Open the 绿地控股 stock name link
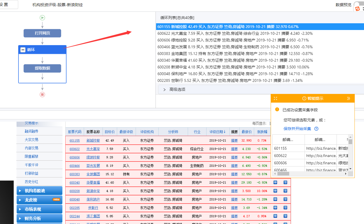The image size is (364, 224). 93,157
